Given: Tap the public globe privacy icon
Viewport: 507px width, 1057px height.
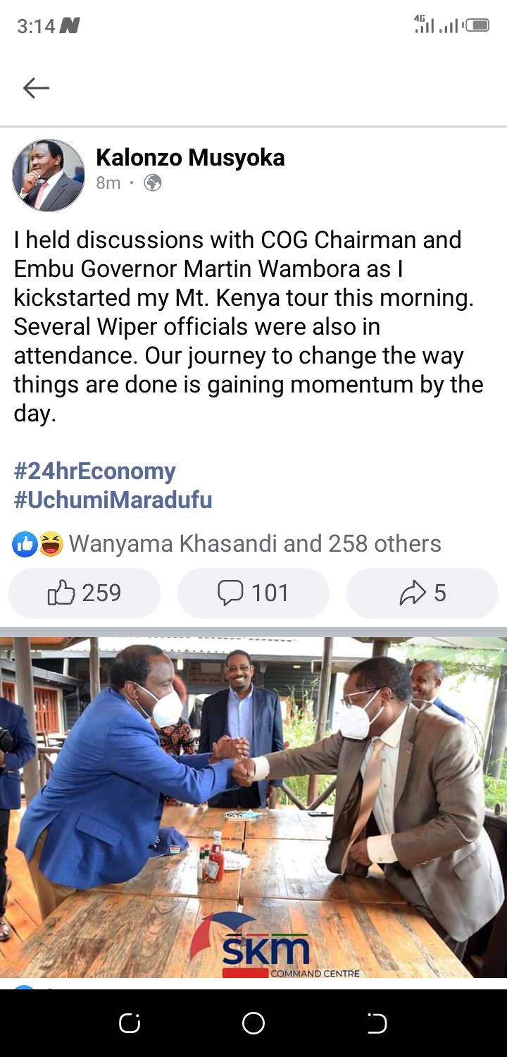Looking at the screenshot, I should coord(153,183).
